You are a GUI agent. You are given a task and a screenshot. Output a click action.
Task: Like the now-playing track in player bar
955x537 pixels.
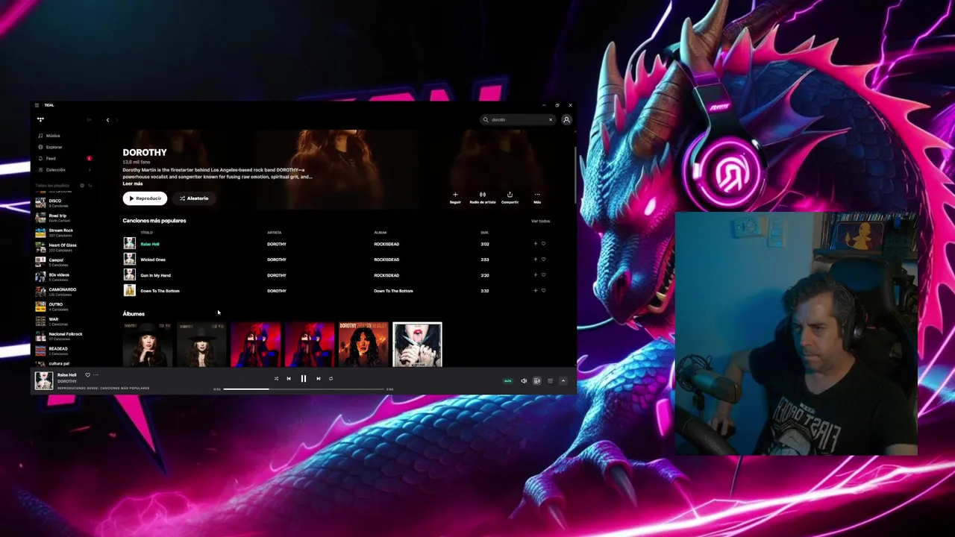(x=87, y=375)
